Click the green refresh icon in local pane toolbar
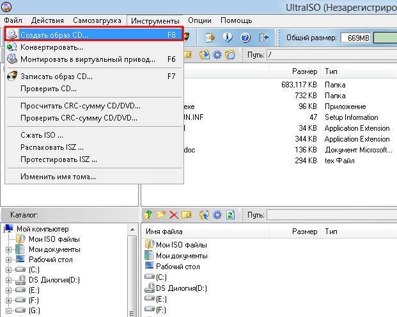The width and height of the screenshot is (397, 317). coord(230,215)
